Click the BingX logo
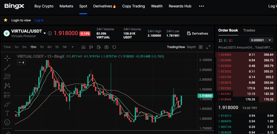Image resolution: width=277 pixels, height=134 pixels. click(x=14, y=6)
